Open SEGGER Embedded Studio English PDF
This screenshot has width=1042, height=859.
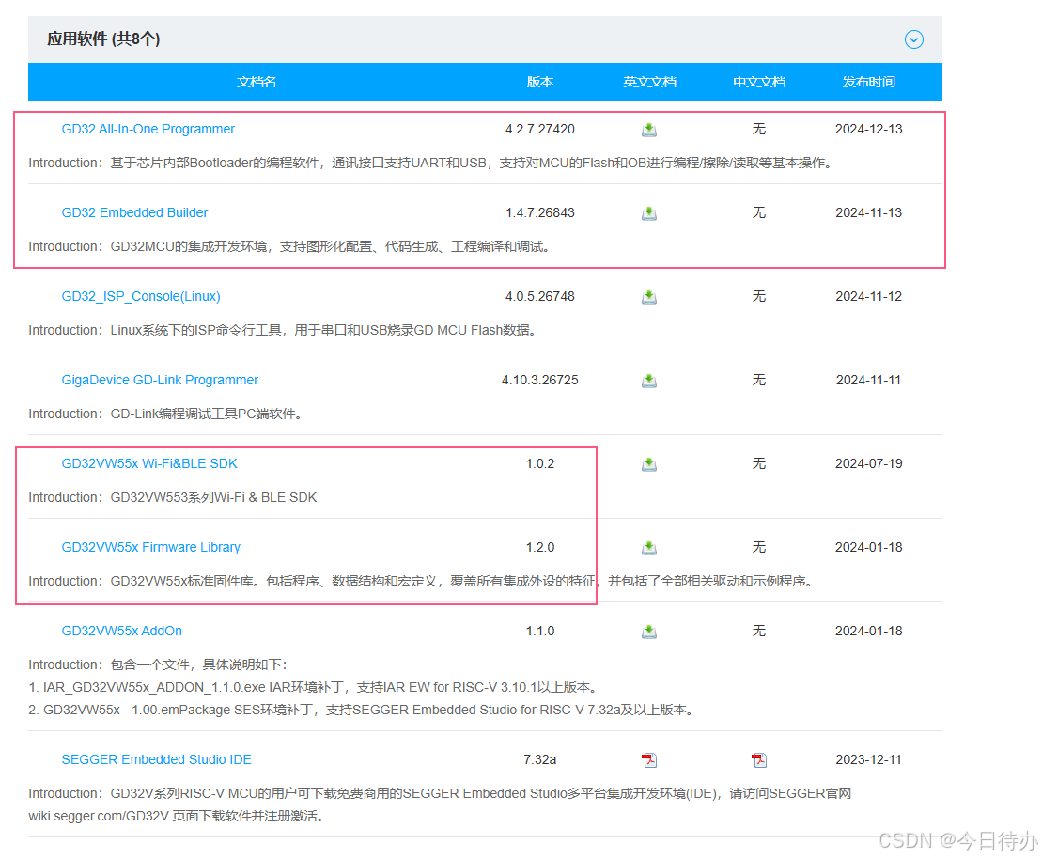click(649, 760)
